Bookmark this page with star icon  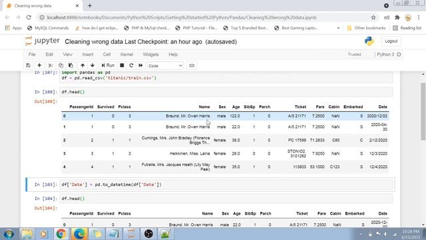coord(373,17)
